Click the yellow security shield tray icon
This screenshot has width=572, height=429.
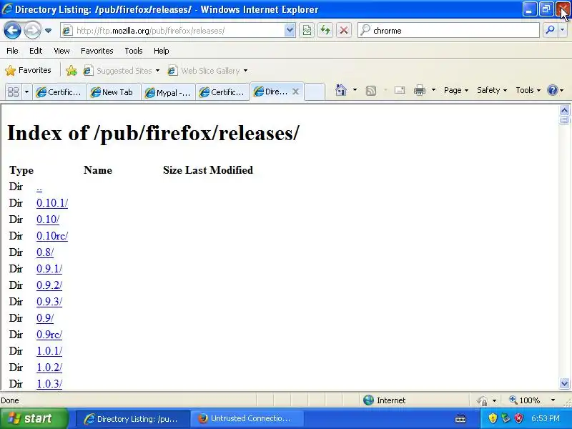click(493, 418)
